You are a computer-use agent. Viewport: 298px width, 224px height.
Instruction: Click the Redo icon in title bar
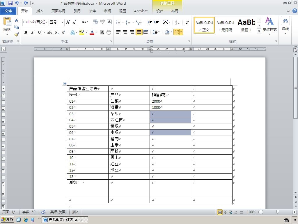[x=26, y=3]
